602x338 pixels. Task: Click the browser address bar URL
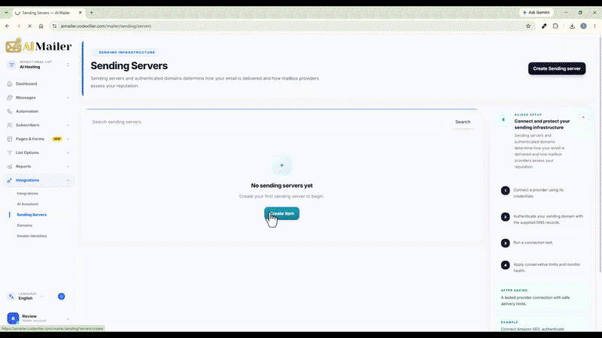tap(106, 26)
